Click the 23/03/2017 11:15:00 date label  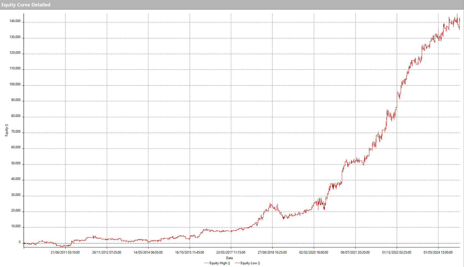tap(231, 252)
